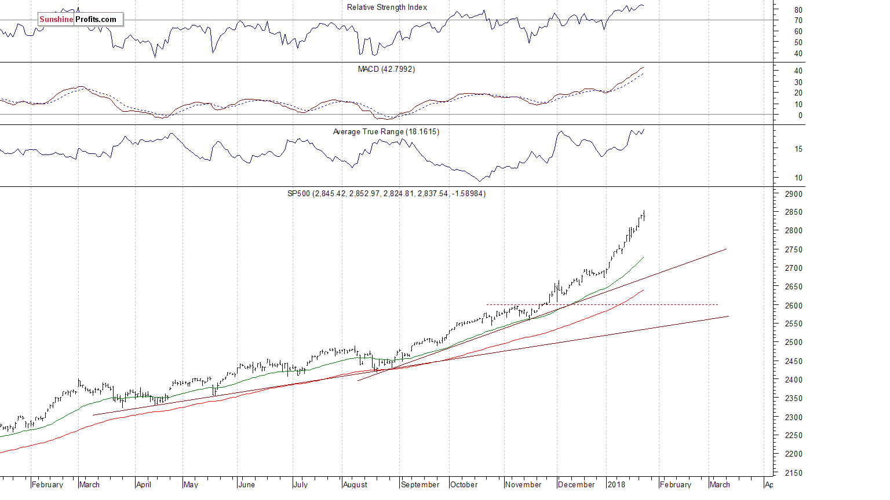Click the 2900 price level label

[x=794, y=194]
